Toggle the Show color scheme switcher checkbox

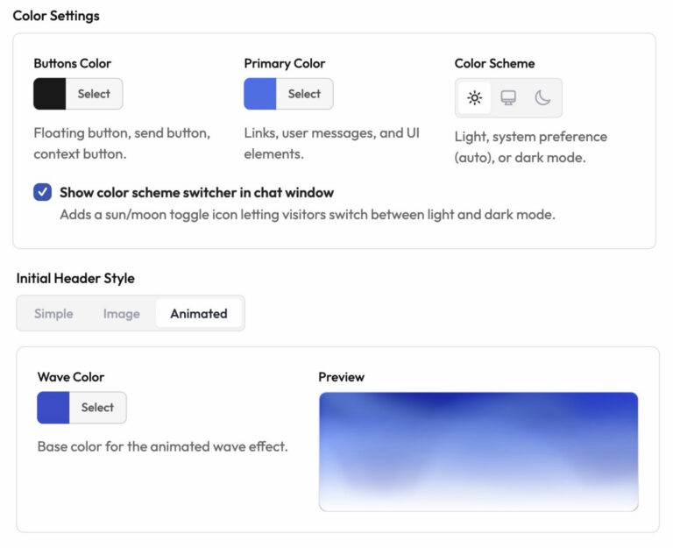[x=42, y=192]
